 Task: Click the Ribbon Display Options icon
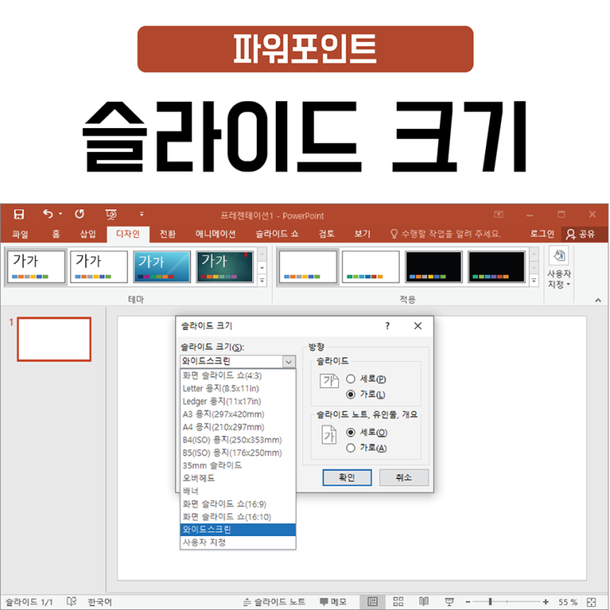[x=498, y=214]
